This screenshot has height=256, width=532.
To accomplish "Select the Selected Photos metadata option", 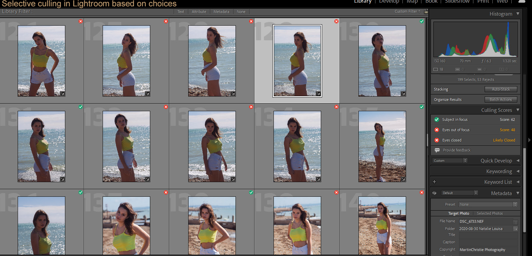I will tap(490, 213).
